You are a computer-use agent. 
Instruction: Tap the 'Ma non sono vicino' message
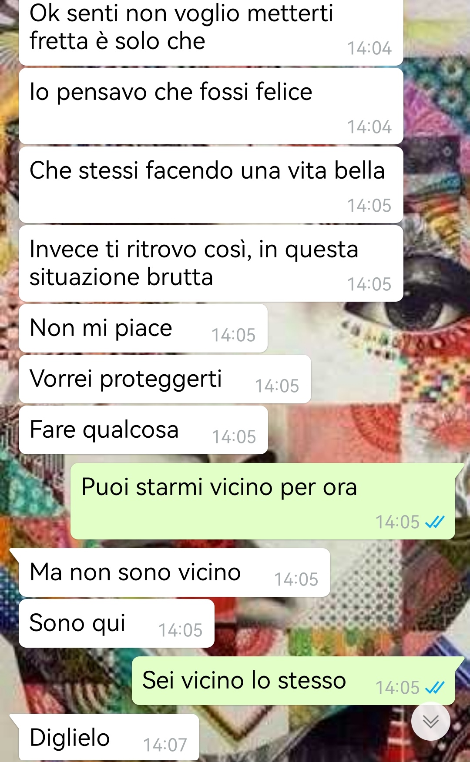pos(175,572)
